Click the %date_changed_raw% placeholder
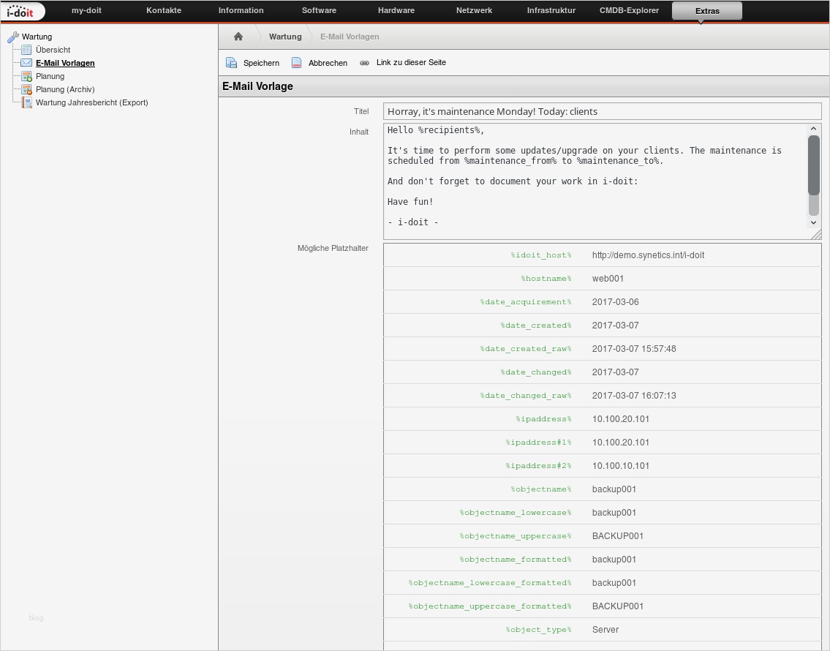The height and width of the screenshot is (651, 830). pyautogui.click(x=526, y=396)
